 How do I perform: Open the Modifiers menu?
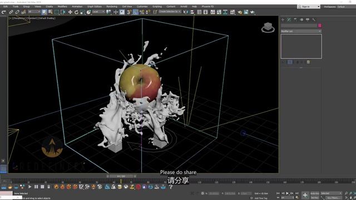click(62, 7)
